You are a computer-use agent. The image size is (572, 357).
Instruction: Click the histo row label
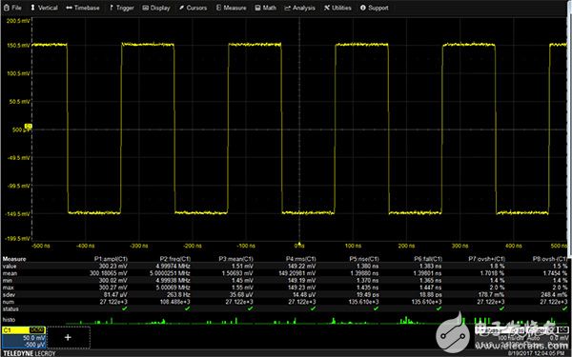click(9, 320)
